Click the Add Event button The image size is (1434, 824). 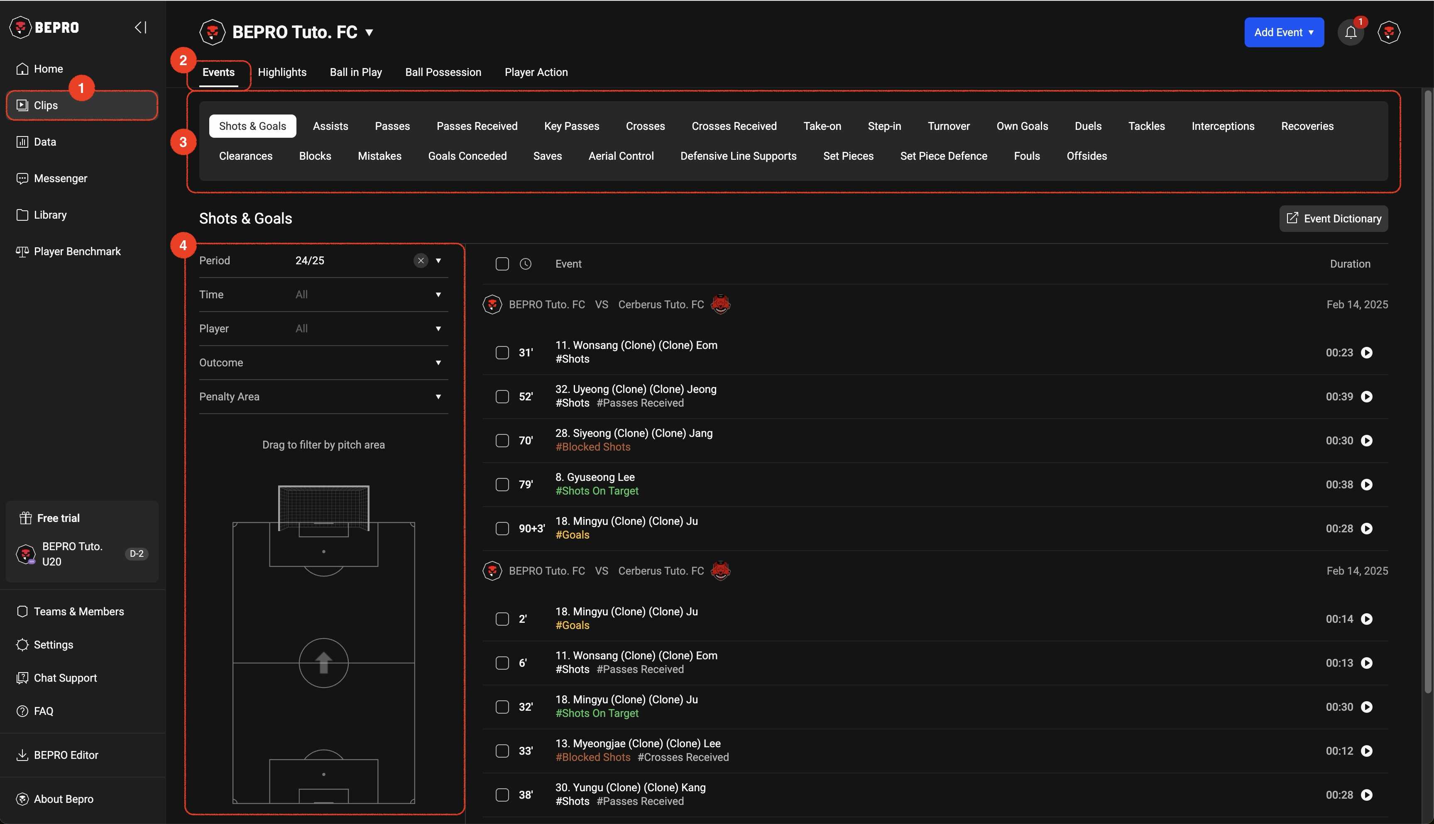point(1283,32)
